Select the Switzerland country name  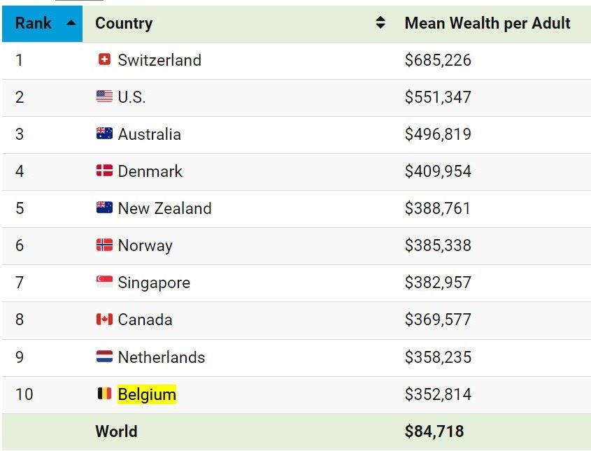159,60
